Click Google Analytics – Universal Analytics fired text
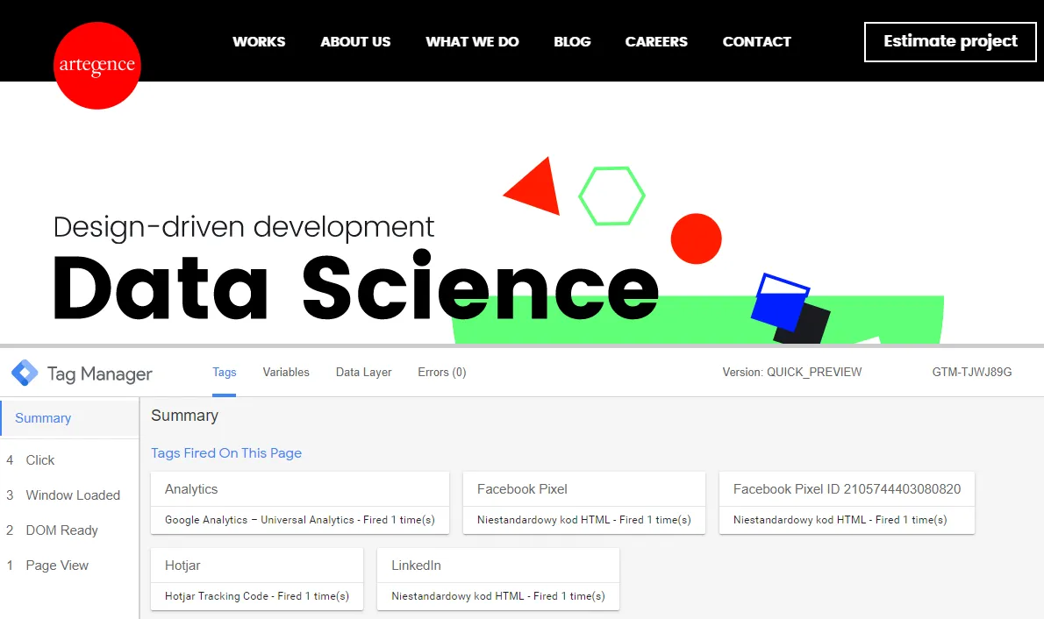 click(300, 520)
